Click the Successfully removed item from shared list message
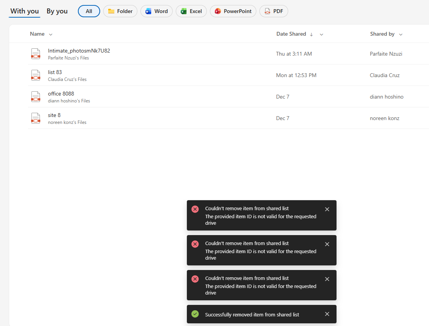 pyautogui.click(x=252, y=314)
